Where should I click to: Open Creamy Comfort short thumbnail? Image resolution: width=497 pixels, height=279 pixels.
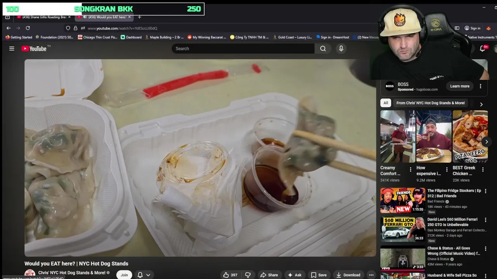(398, 136)
